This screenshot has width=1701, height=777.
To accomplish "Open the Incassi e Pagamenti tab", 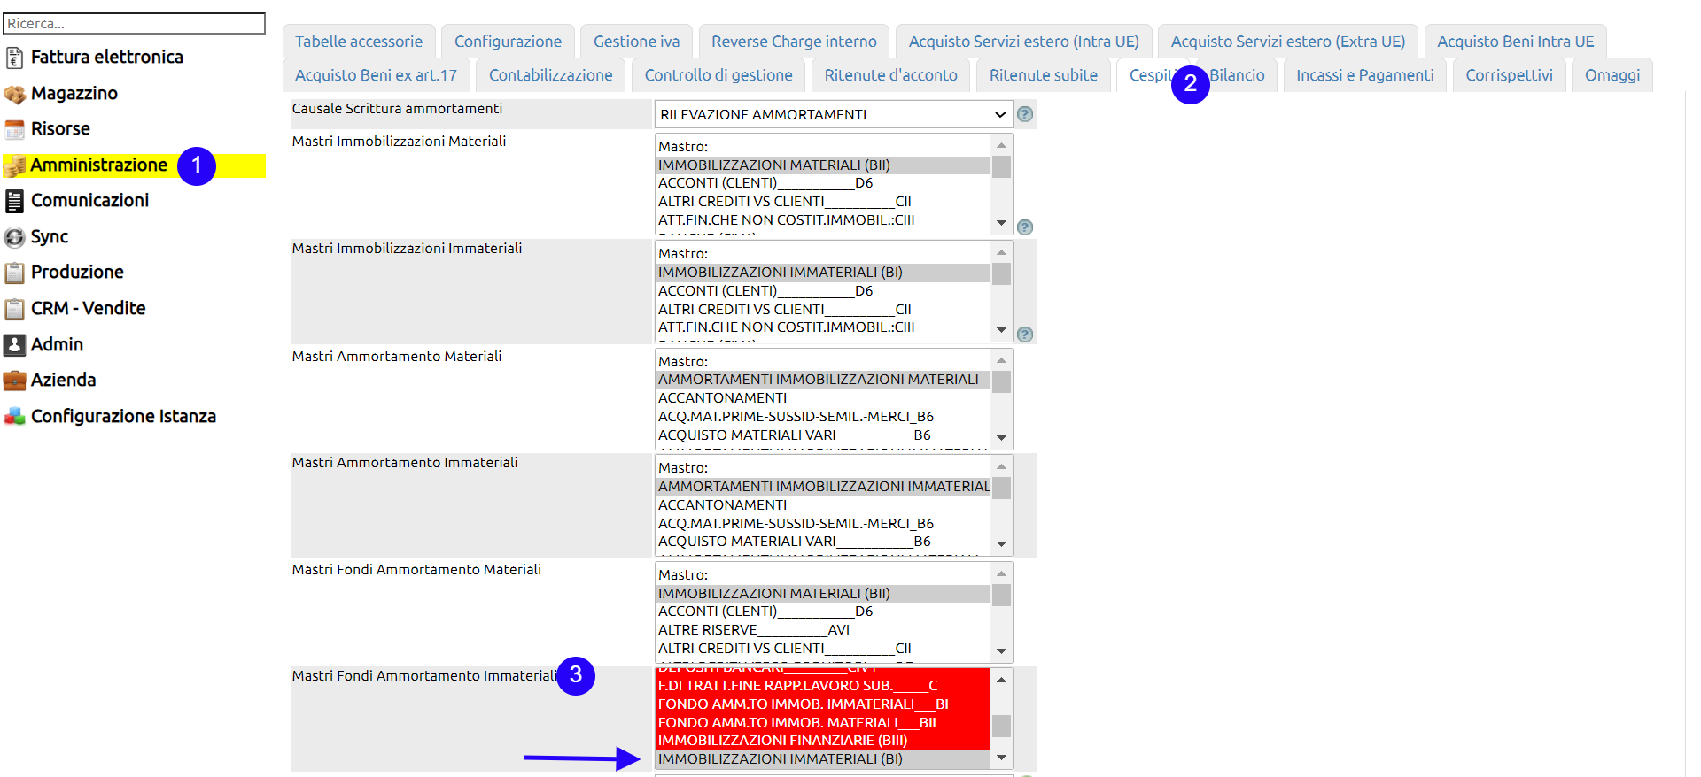I will pos(1365,75).
